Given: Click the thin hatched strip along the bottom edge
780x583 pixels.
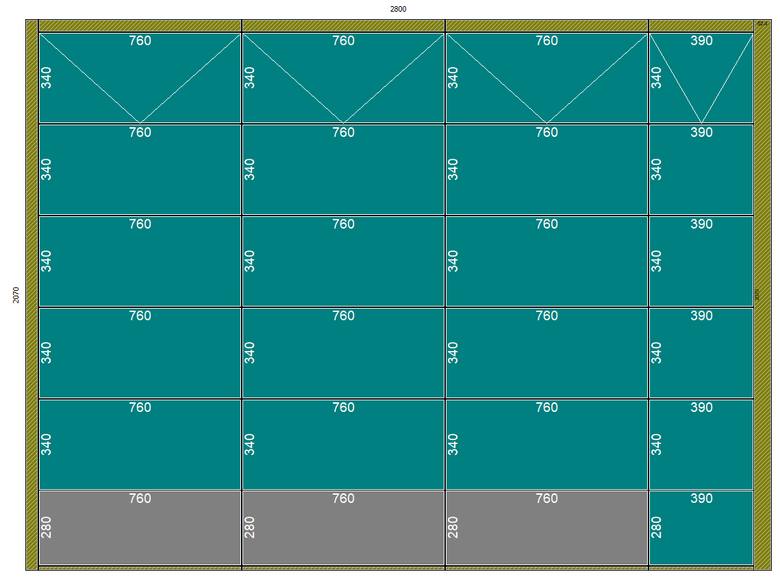Looking at the screenshot, I should click(x=342, y=568).
